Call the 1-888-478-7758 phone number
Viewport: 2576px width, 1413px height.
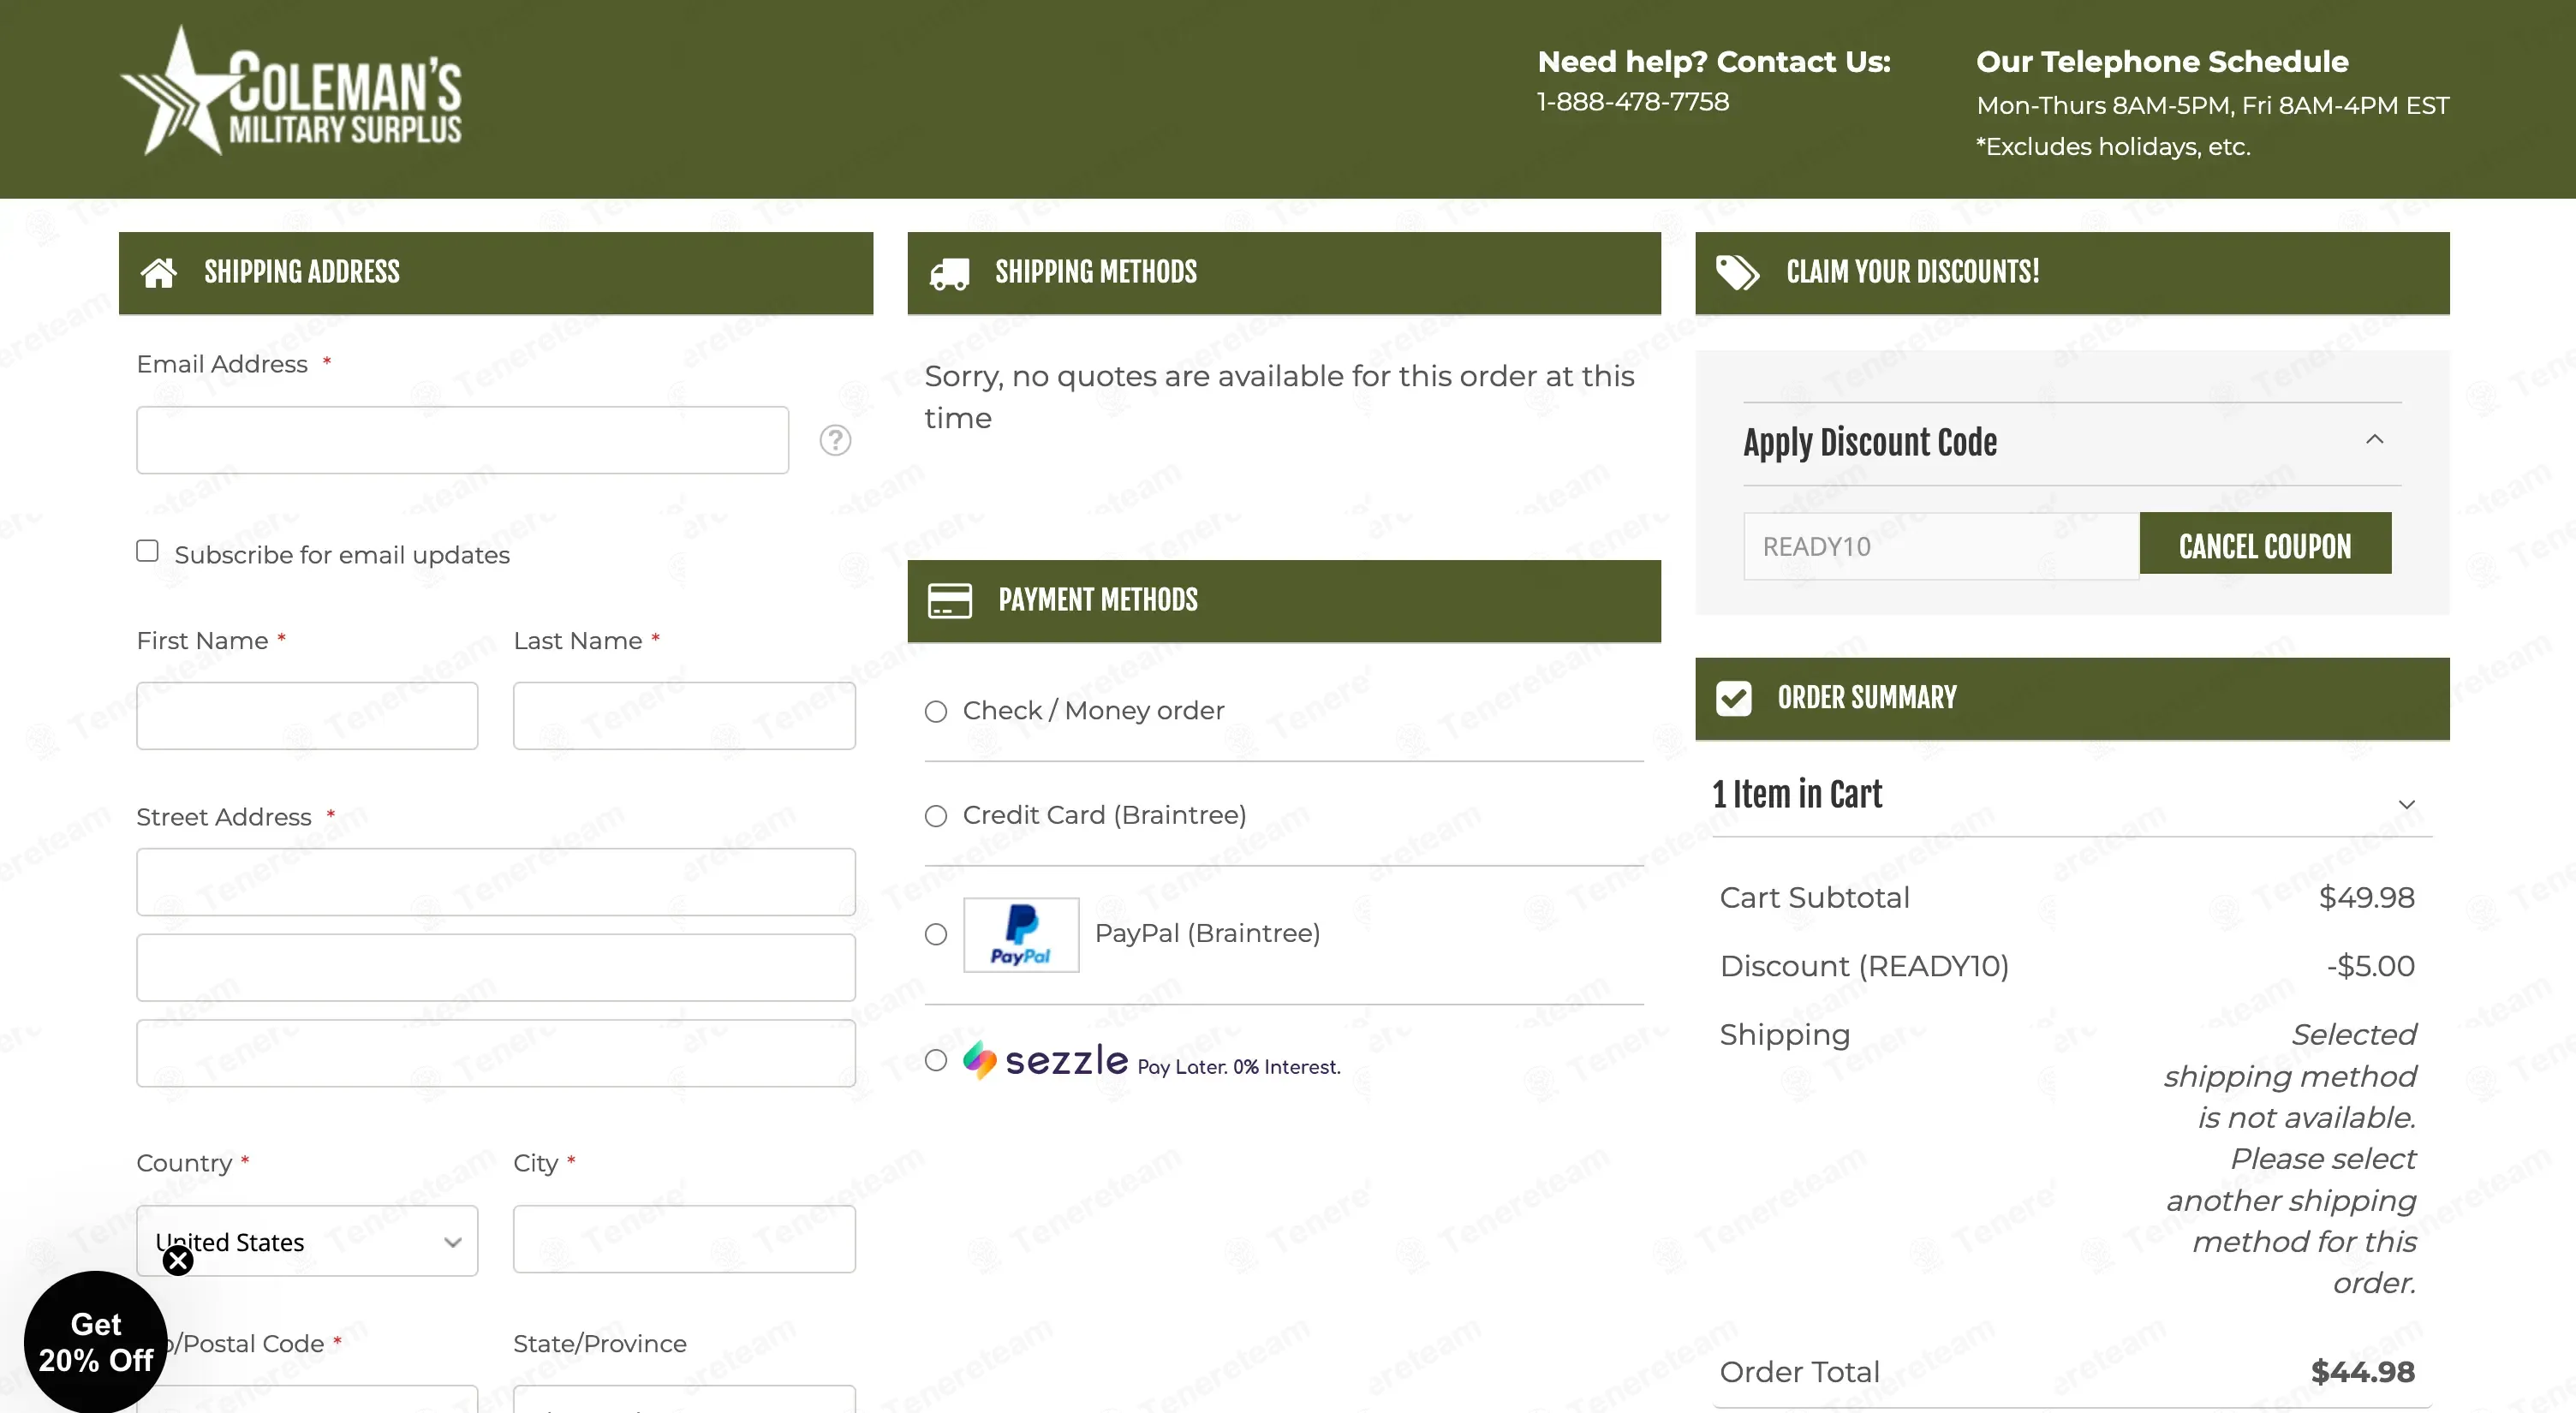click(1633, 102)
